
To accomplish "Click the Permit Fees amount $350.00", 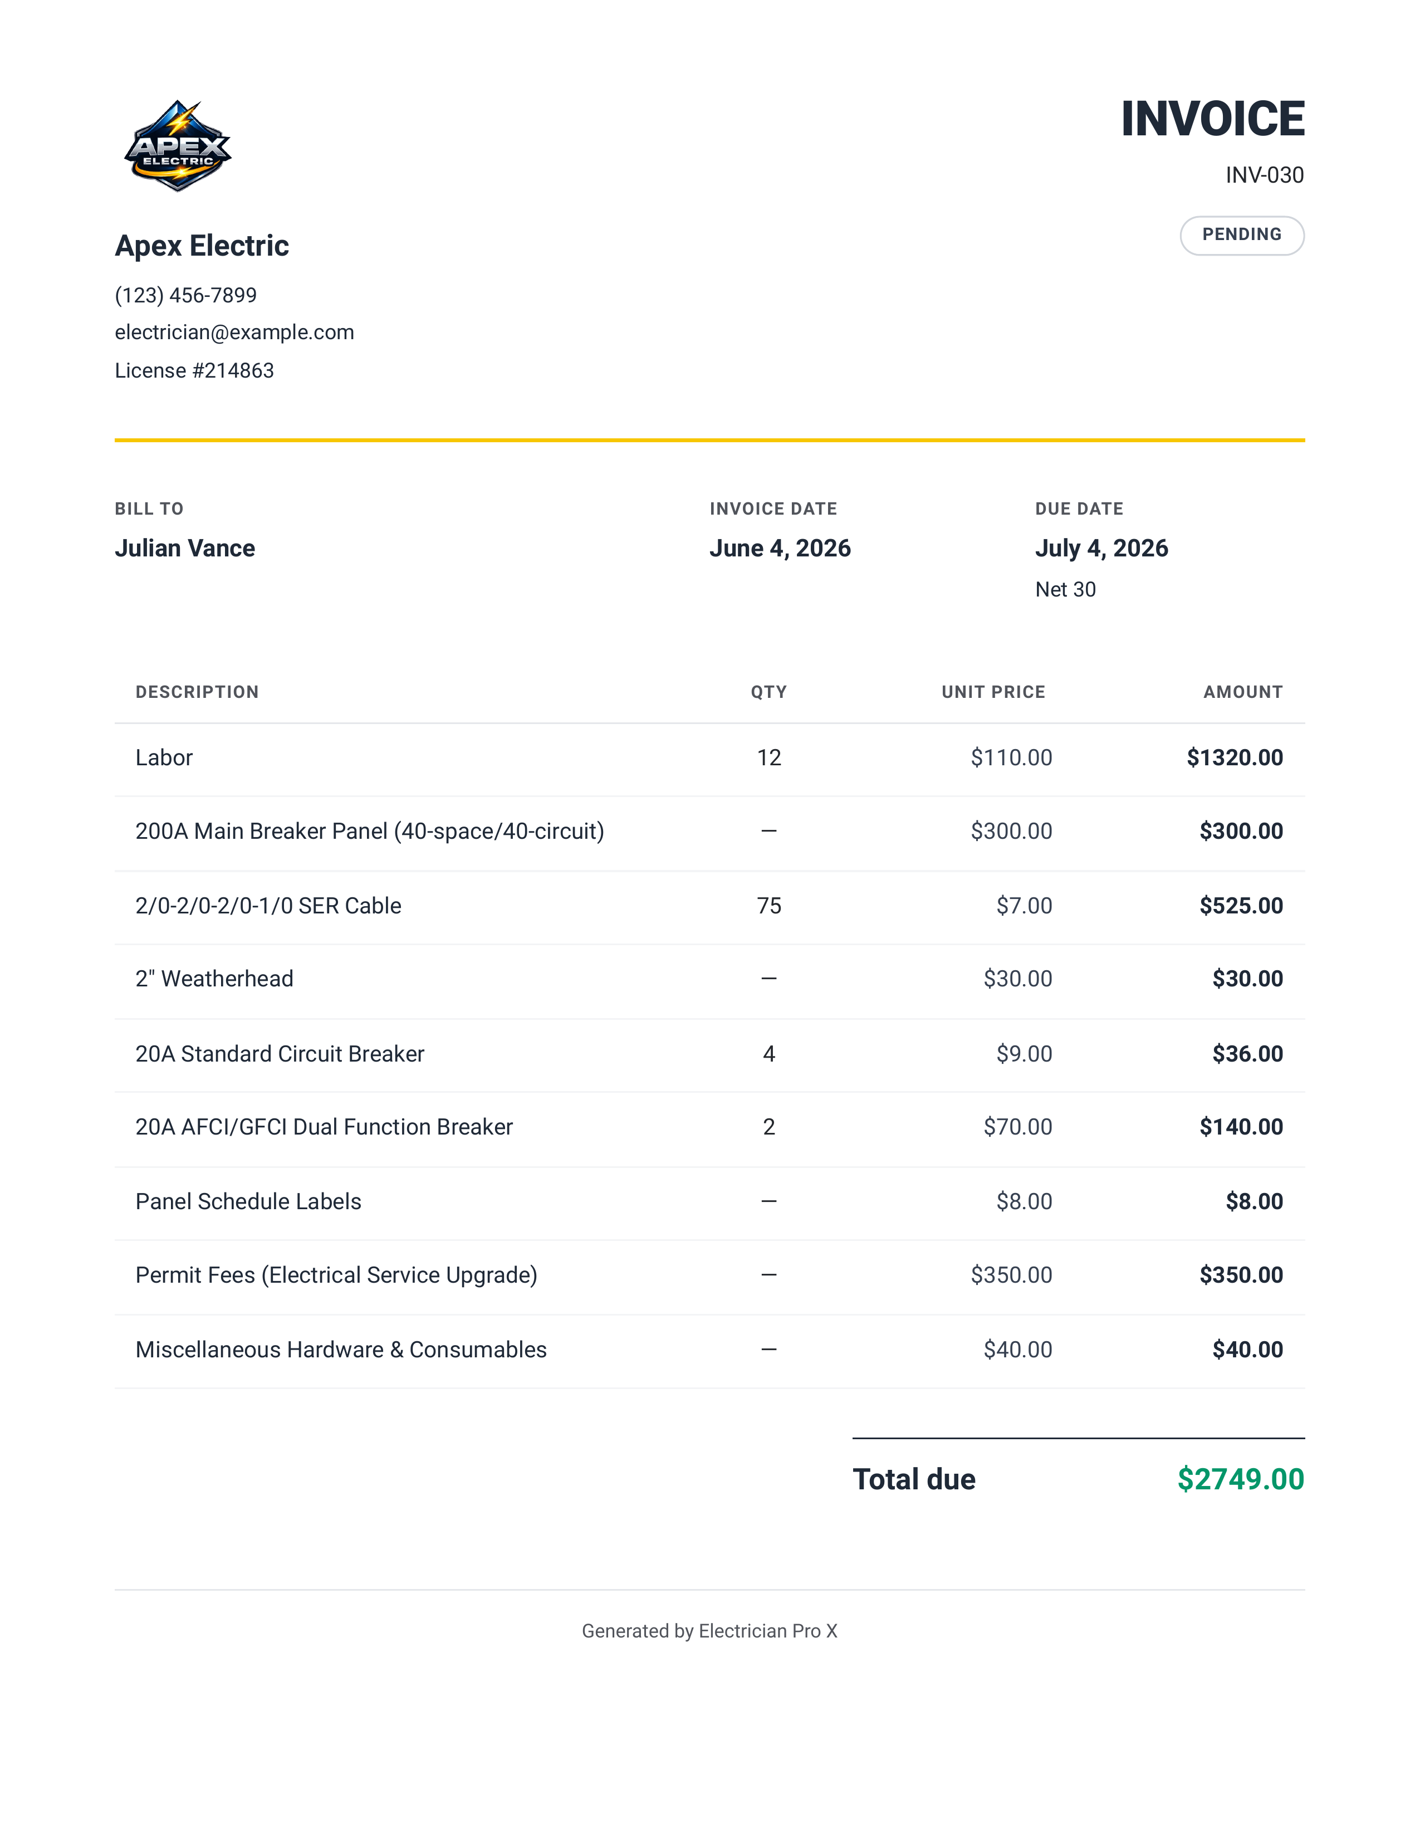I will [1241, 1275].
